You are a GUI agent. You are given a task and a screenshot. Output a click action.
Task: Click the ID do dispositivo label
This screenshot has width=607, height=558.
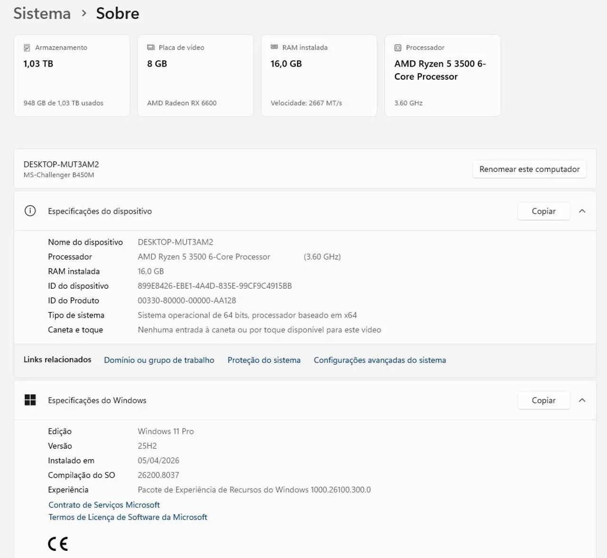click(78, 286)
